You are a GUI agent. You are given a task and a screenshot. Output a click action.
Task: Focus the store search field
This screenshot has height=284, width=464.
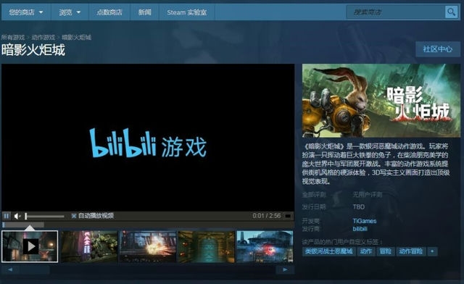coord(396,12)
